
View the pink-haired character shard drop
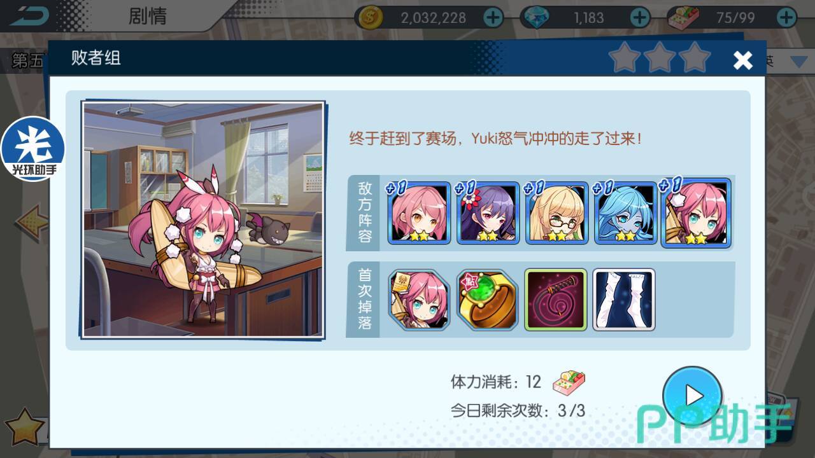419,300
